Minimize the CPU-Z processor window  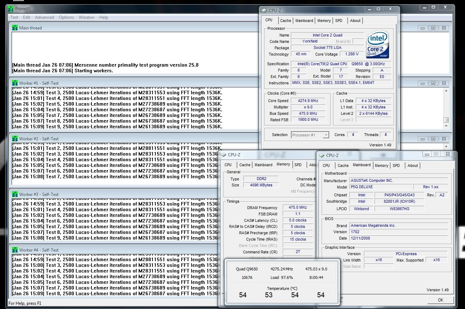click(x=369, y=9)
